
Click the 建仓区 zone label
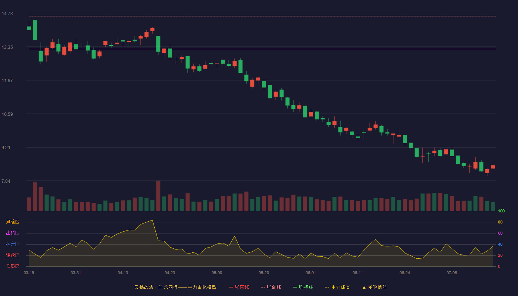point(13,255)
